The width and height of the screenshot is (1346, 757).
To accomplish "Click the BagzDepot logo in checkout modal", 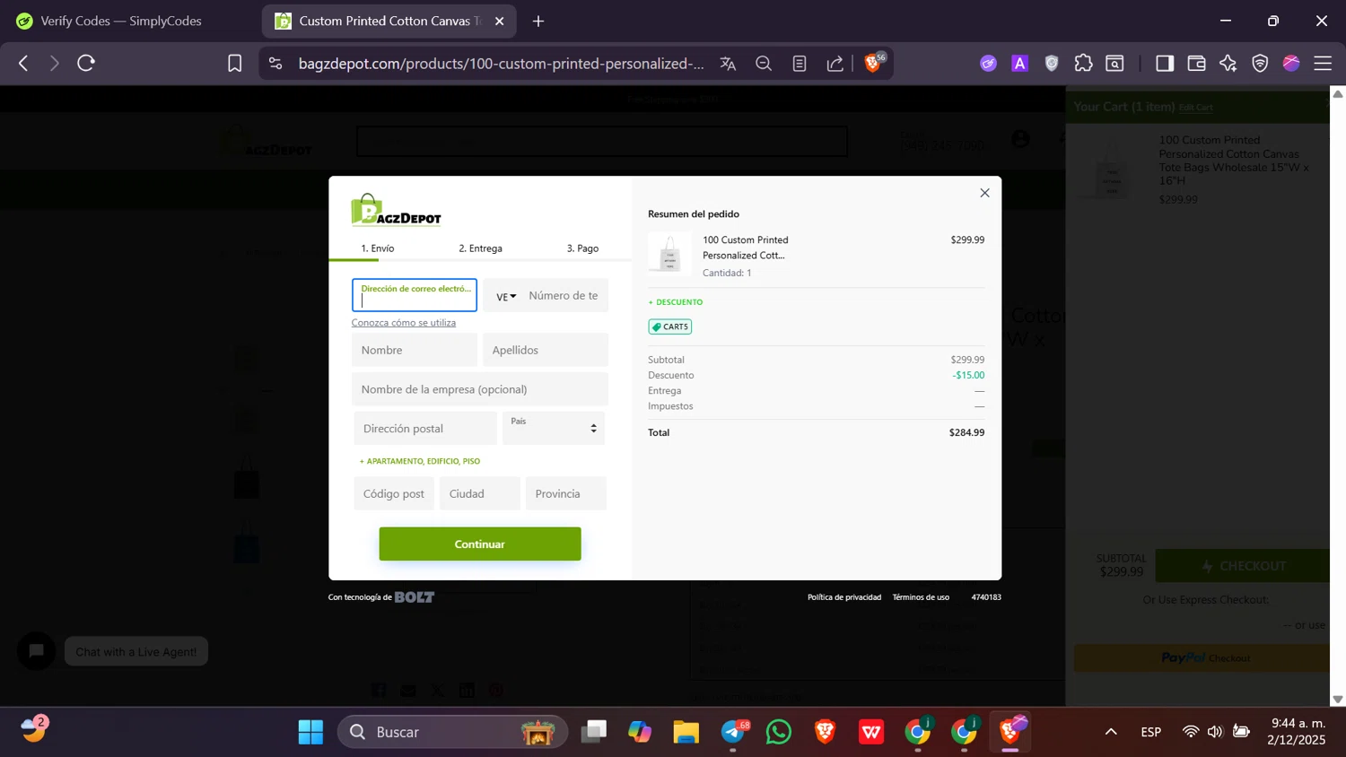I will (396, 210).
